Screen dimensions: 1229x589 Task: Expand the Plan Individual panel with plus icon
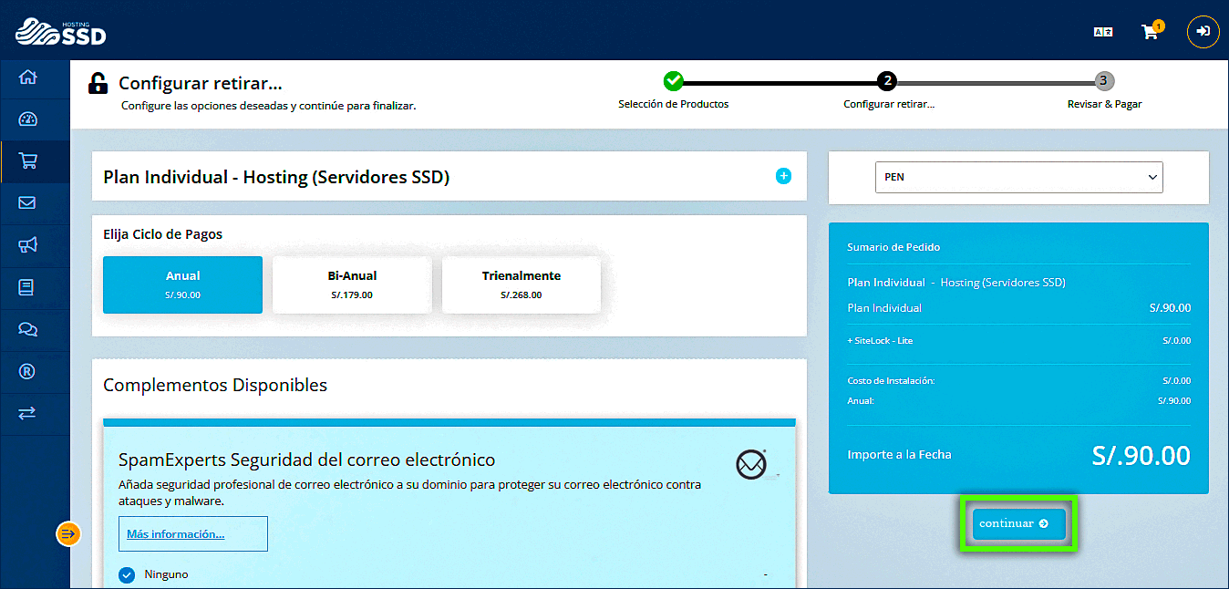point(783,176)
